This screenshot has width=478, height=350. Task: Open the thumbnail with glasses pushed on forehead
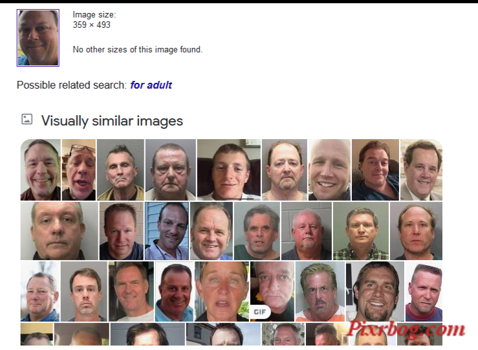(79, 170)
